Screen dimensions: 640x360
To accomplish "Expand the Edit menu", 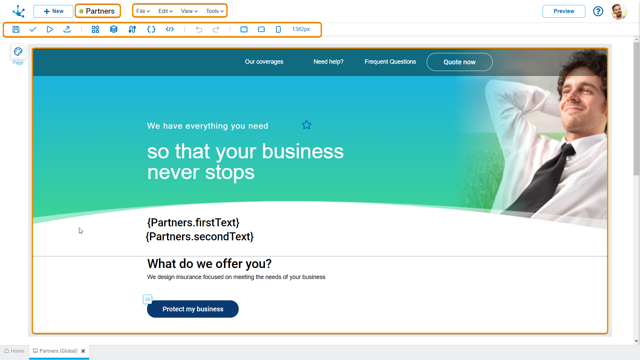I will 164,11.
